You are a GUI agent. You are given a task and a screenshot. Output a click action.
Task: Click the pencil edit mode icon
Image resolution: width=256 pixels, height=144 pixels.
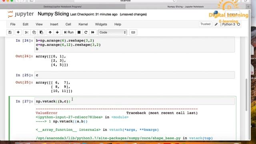point(216,24)
